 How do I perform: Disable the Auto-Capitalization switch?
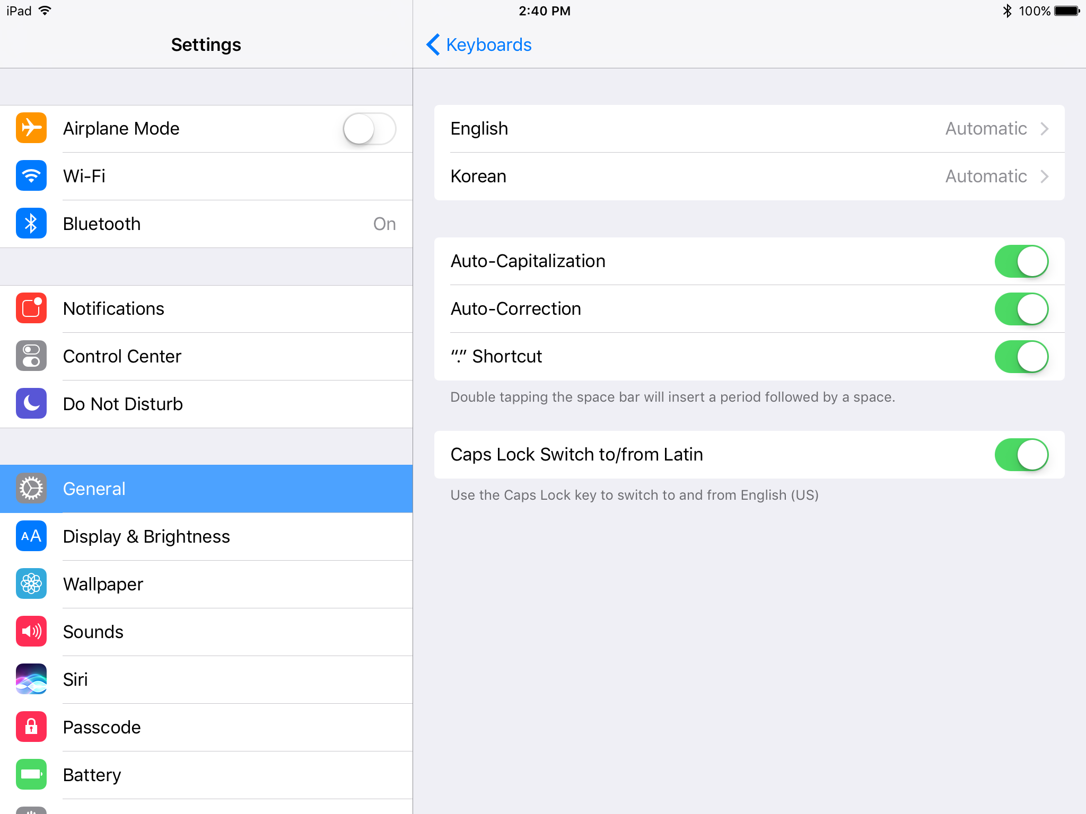[1021, 261]
